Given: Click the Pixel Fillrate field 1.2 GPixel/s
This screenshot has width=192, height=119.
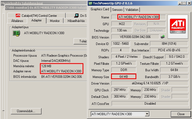Looking at the screenshot, I should [x=124, y=63].
